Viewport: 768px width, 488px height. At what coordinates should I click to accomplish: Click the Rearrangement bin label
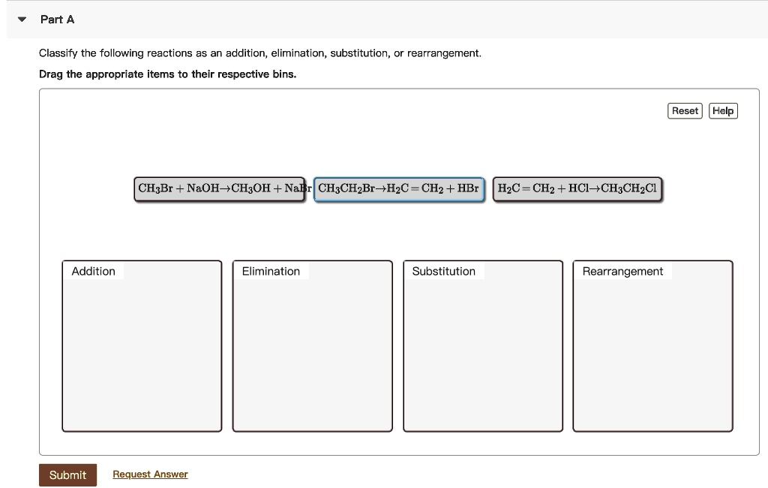click(622, 271)
